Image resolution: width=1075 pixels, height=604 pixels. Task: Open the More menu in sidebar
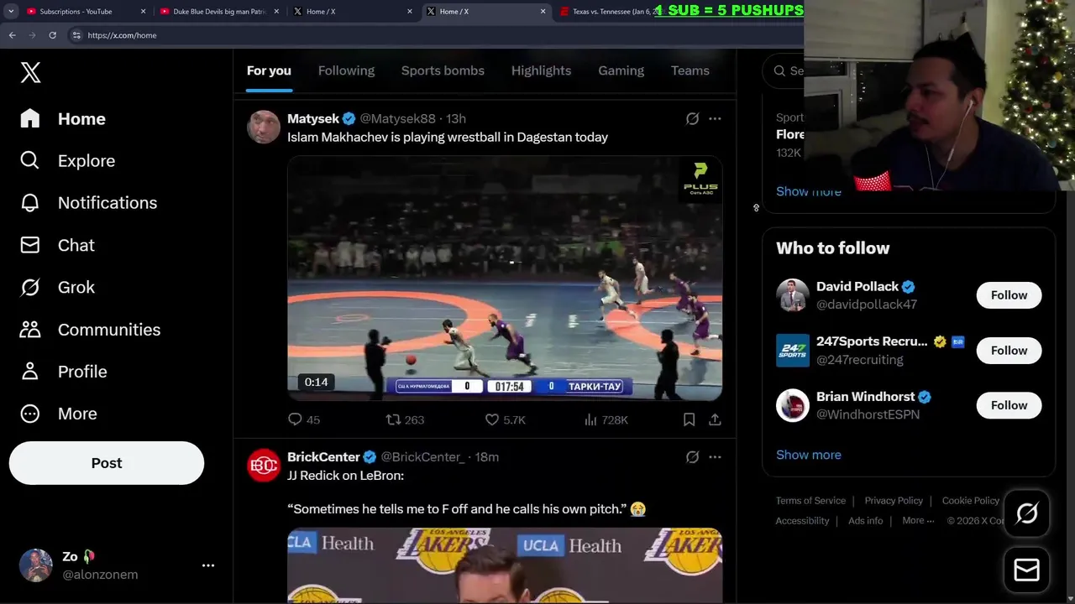coord(59,414)
